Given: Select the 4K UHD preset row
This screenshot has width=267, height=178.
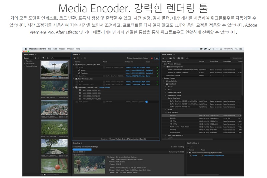Looking at the screenshot, I should (x=202, y=115).
